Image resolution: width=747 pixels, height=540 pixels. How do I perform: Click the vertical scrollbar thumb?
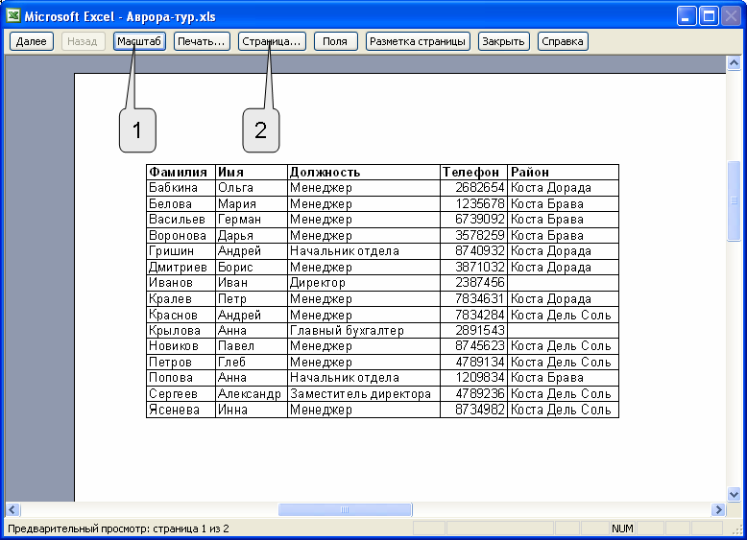click(x=734, y=201)
